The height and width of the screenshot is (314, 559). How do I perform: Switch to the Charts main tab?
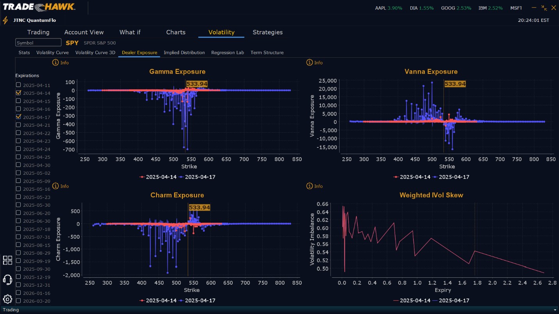click(176, 32)
